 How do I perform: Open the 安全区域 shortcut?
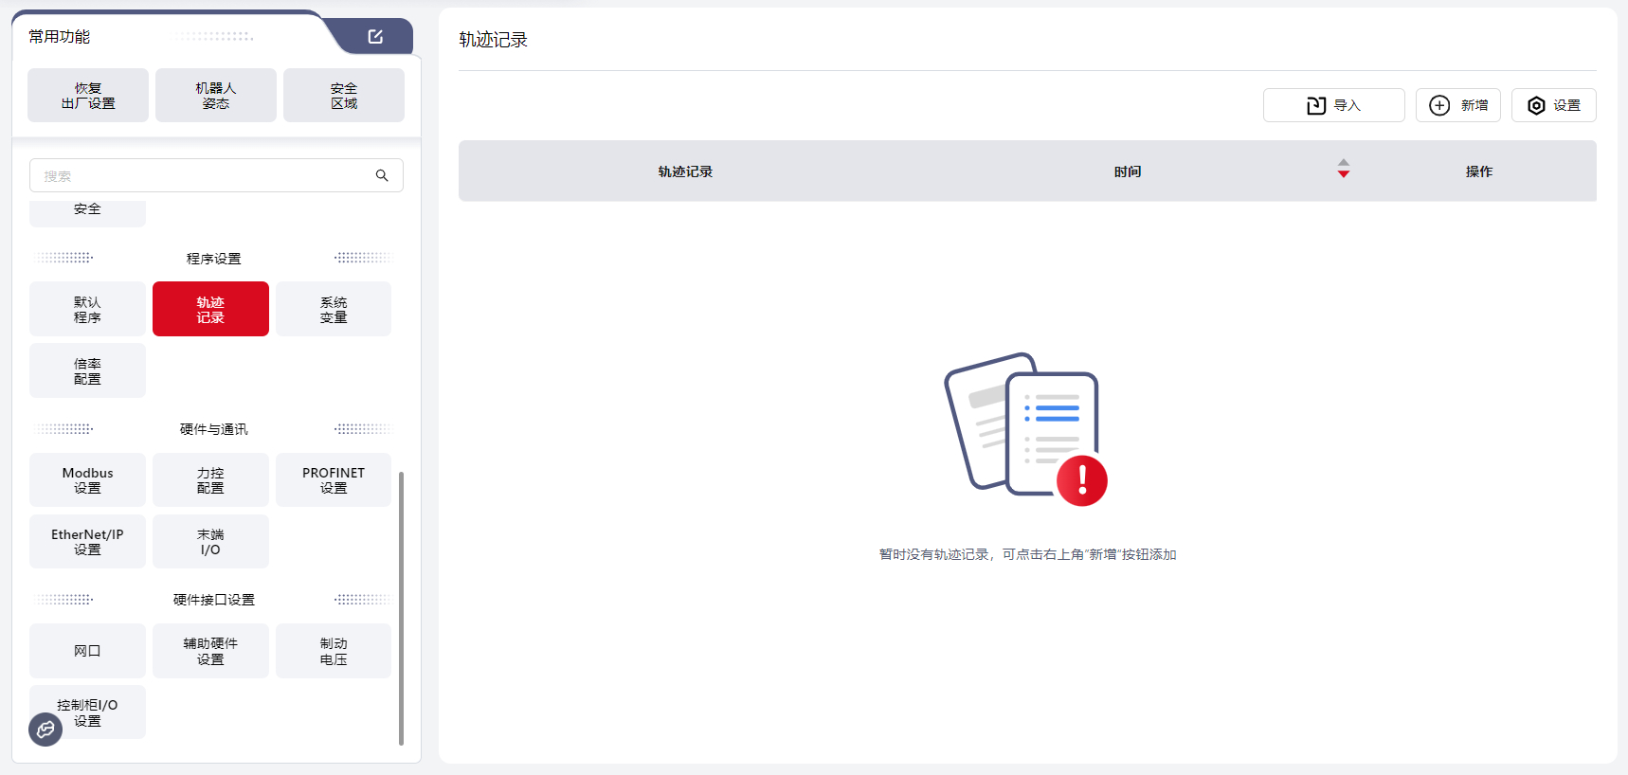coord(344,96)
